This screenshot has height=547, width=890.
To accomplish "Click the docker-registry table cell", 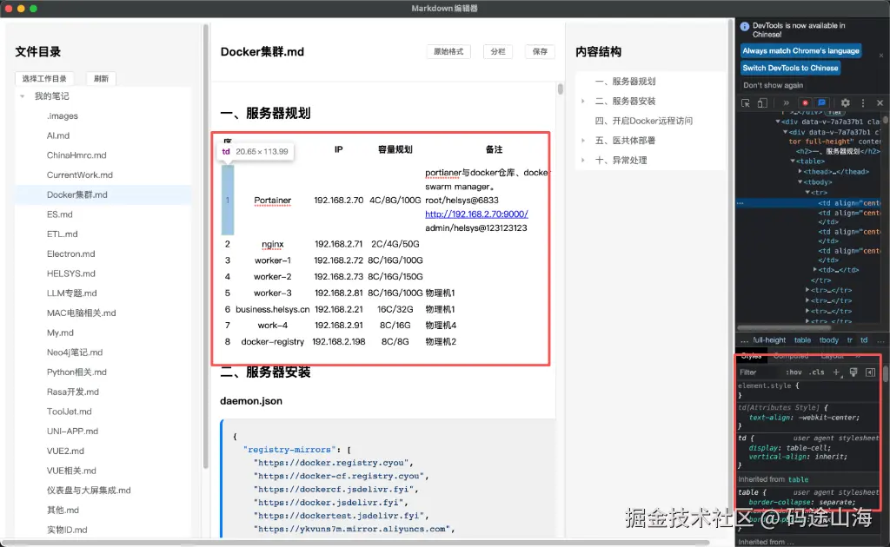I will [272, 342].
